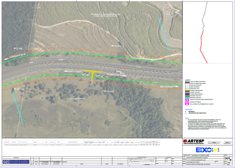
Task: Click the teal green legend swatch
Action: (187, 98)
